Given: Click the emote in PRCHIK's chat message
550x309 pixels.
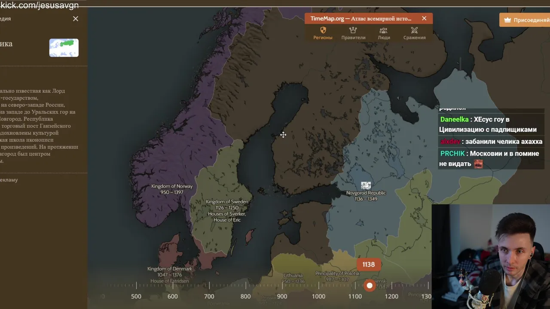Looking at the screenshot, I should [x=478, y=164].
